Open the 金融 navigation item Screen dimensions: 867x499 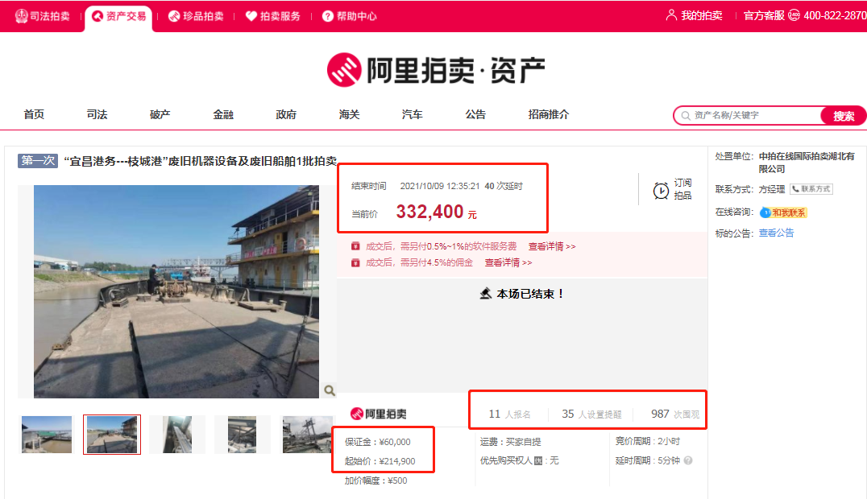click(x=223, y=114)
